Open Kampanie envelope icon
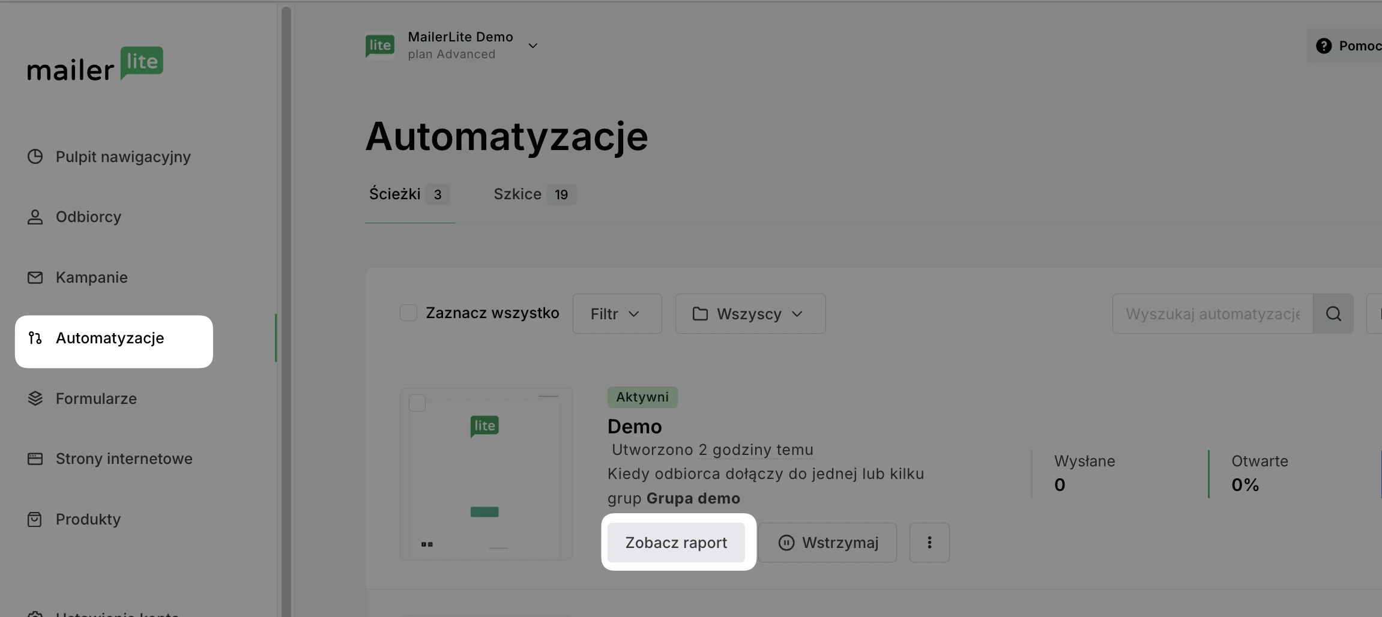This screenshot has height=617, width=1382. [35, 277]
